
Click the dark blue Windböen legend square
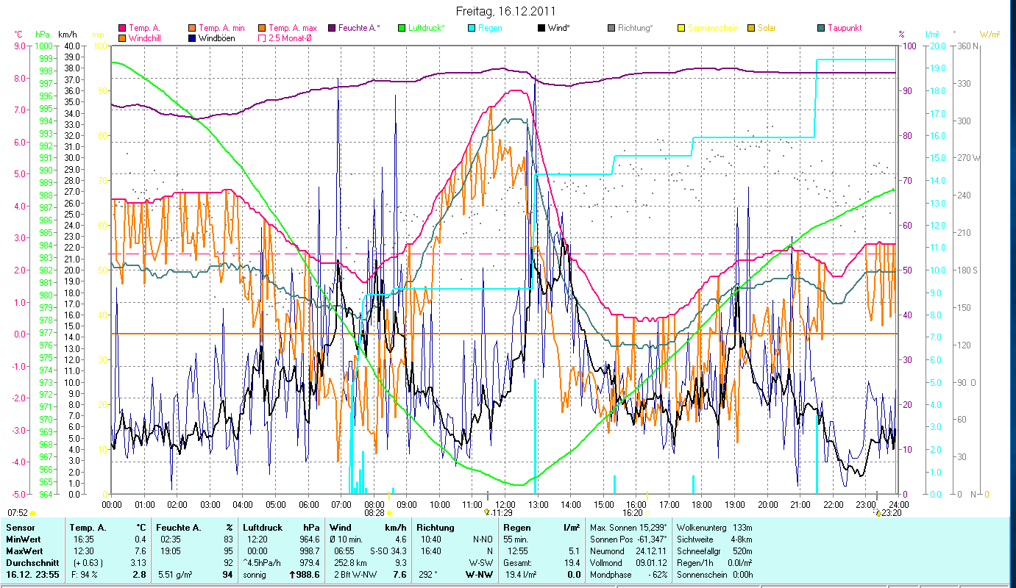click(191, 37)
